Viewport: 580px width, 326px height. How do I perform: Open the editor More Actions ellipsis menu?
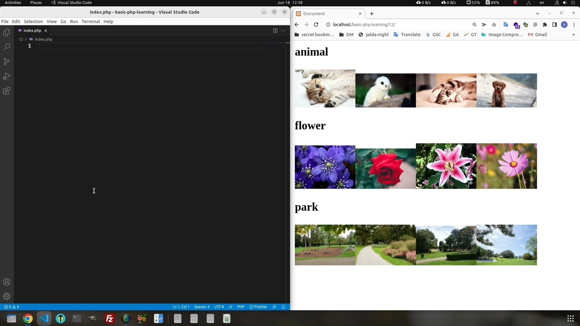(283, 30)
